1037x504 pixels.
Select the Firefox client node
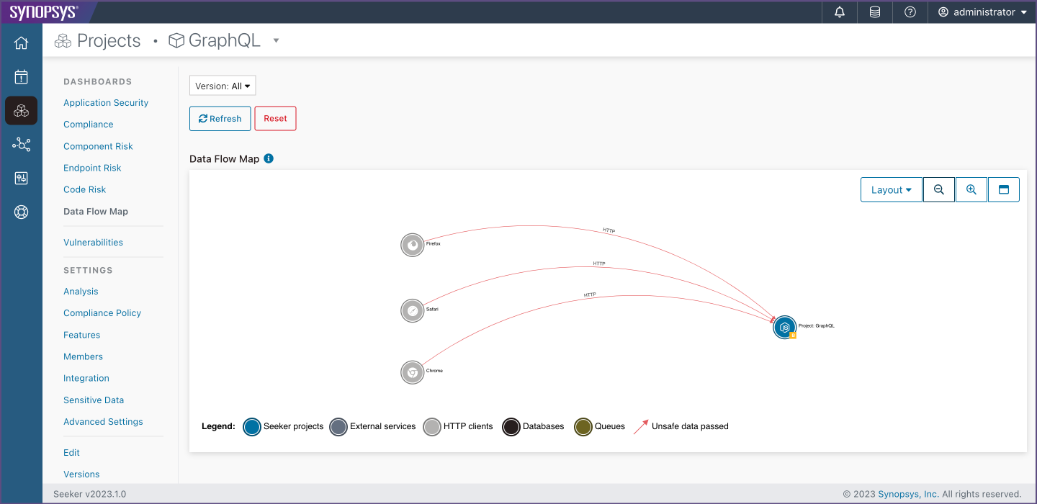413,245
